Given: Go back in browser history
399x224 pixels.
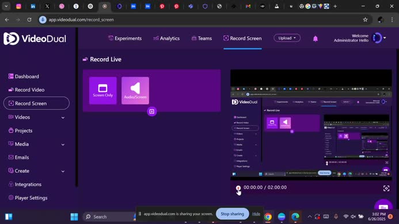Looking at the screenshot, I should (x=7, y=20).
